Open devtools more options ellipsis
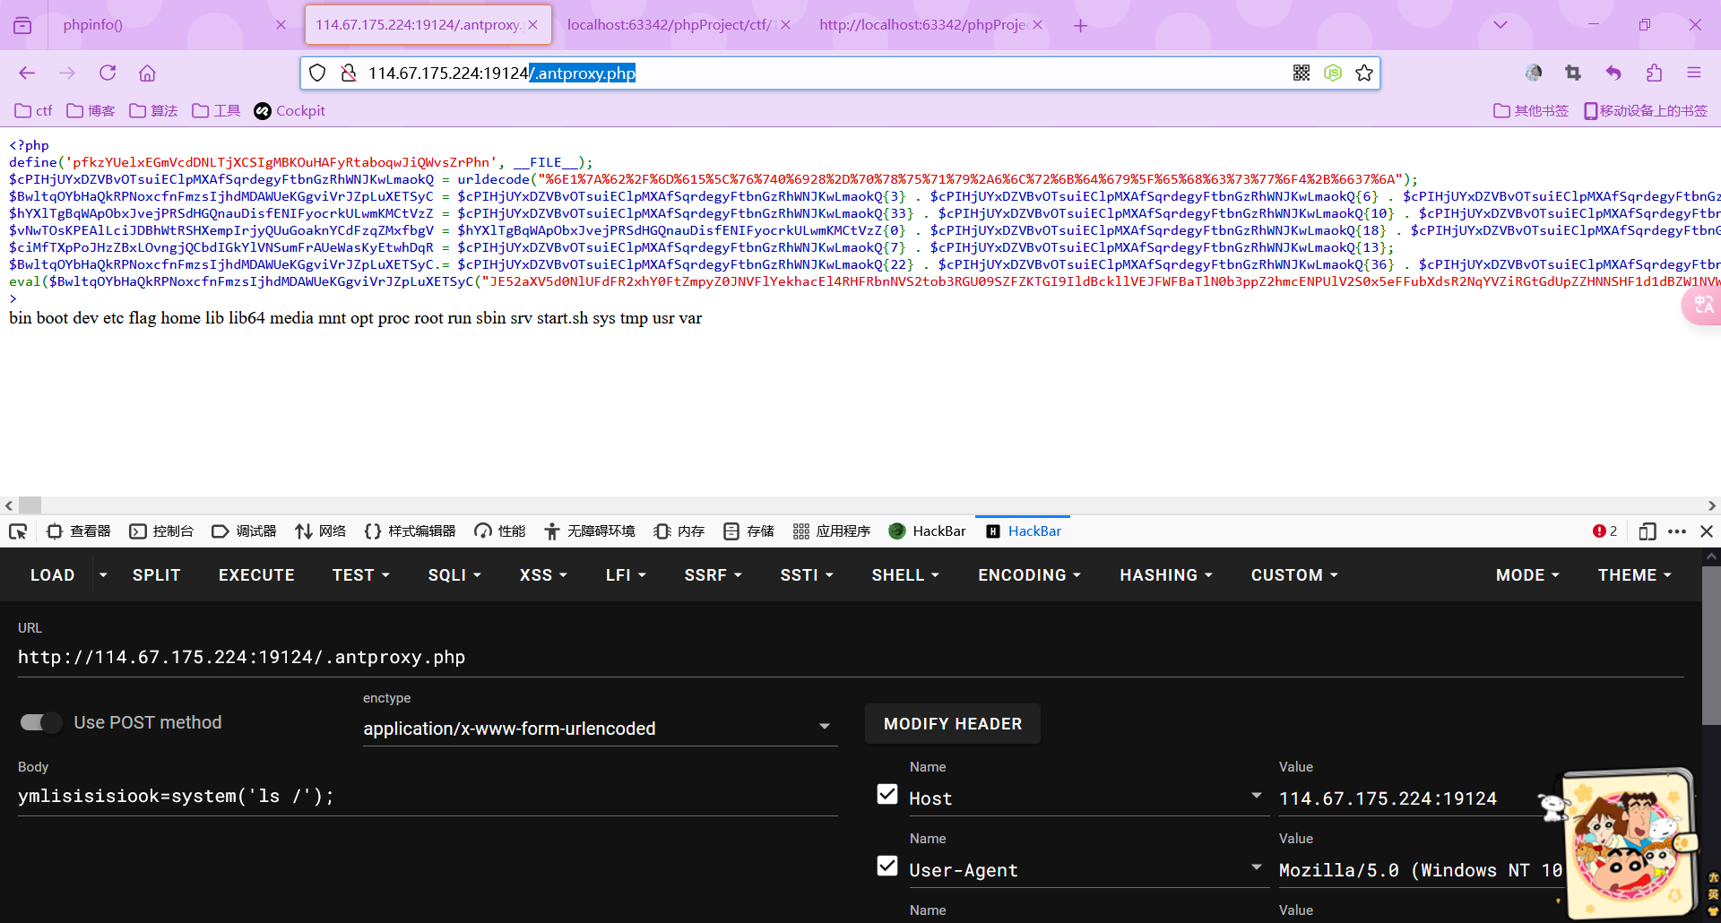Viewport: 1721px width, 923px height. pos(1677,531)
